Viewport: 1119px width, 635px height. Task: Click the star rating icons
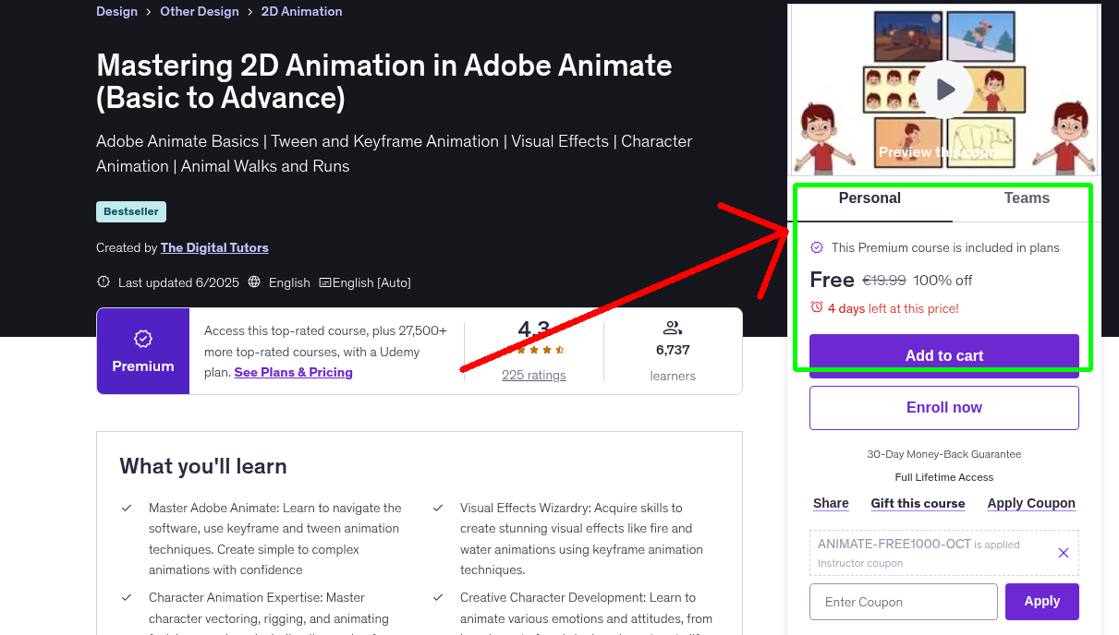click(x=541, y=351)
